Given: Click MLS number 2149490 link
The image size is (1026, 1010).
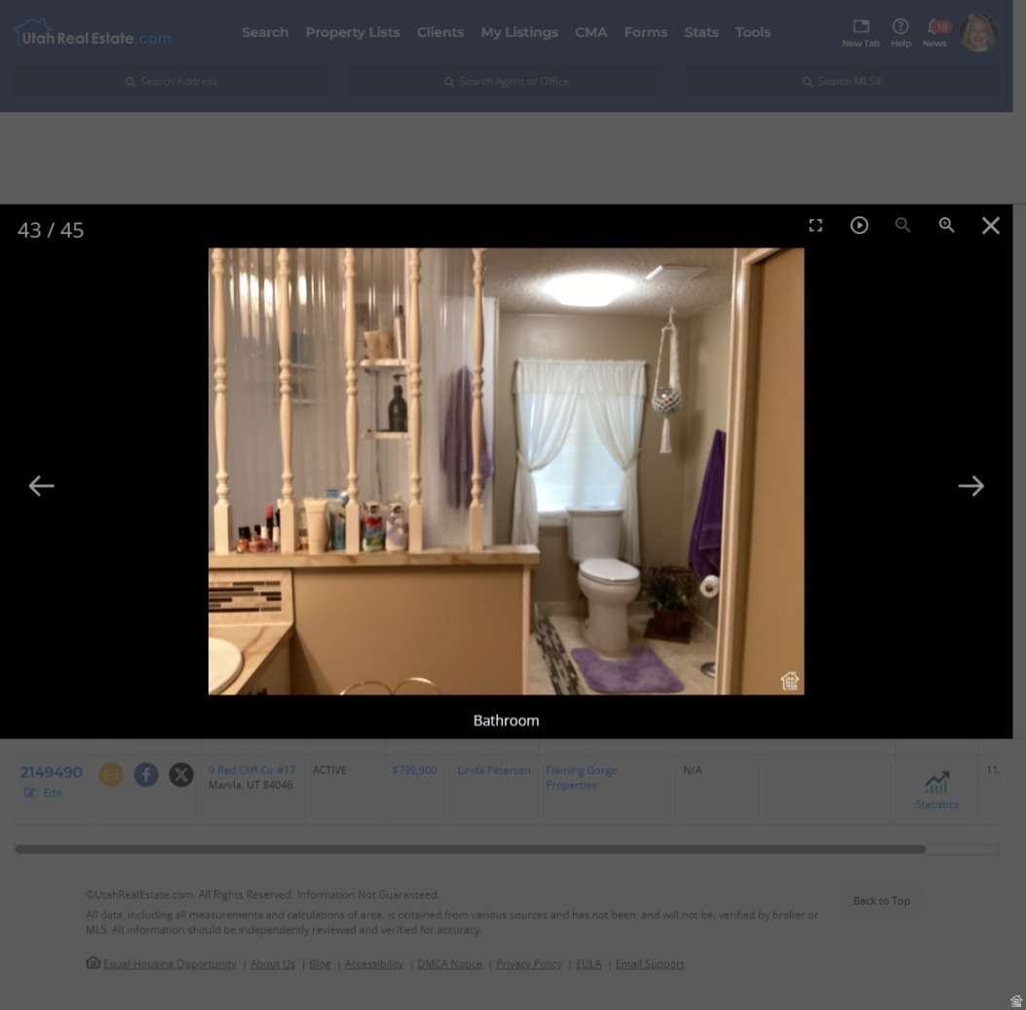Looking at the screenshot, I should [x=52, y=772].
